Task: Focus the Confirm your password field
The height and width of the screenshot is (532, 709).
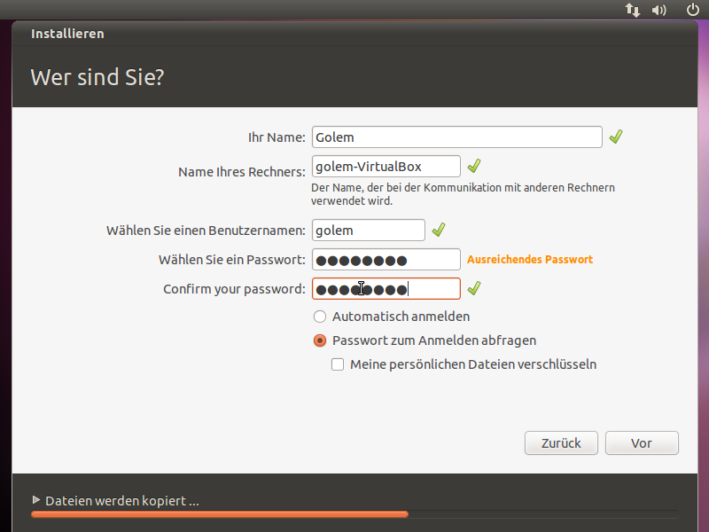Action: pyautogui.click(x=386, y=289)
